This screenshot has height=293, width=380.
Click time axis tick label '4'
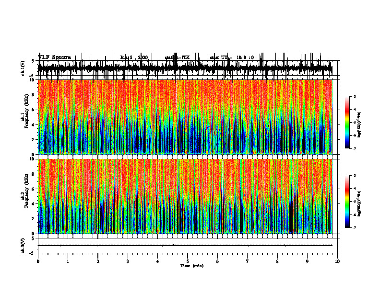pos(158,261)
